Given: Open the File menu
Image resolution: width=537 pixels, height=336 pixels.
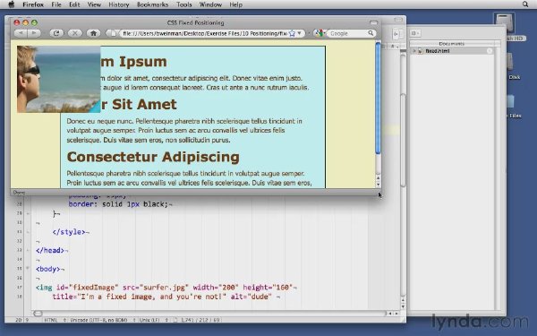Looking at the screenshot, I should [x=56, y=4].
